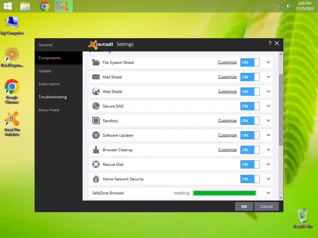The image size is (318, 238).
Task: Click the Home Network Security house icon
Action: [96, 179]
